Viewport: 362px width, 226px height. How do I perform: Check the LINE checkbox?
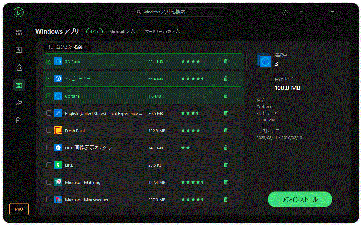[x=49, y=165]
